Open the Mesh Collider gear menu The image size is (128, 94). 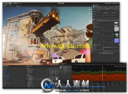[118, 45]
